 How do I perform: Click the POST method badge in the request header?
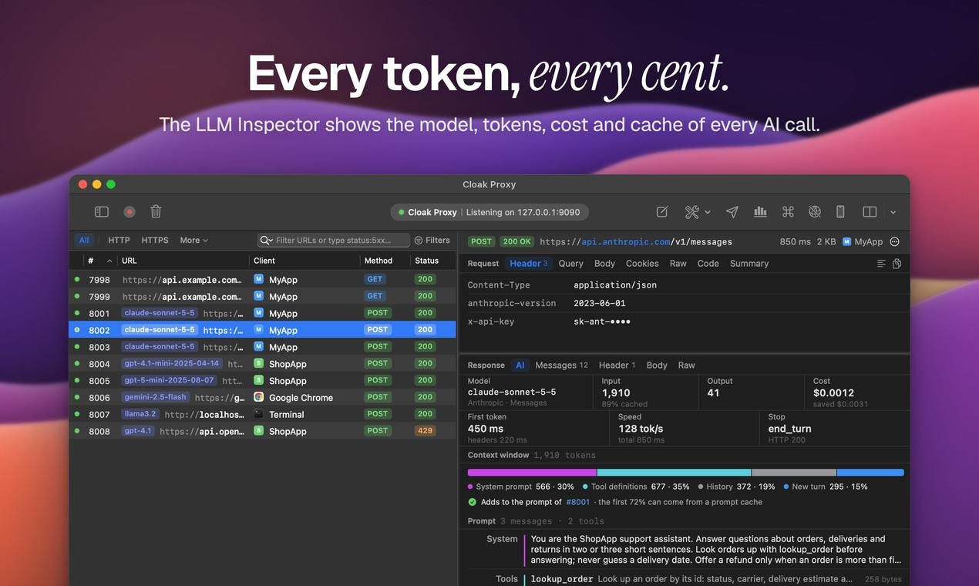click(x=481, y=241)
